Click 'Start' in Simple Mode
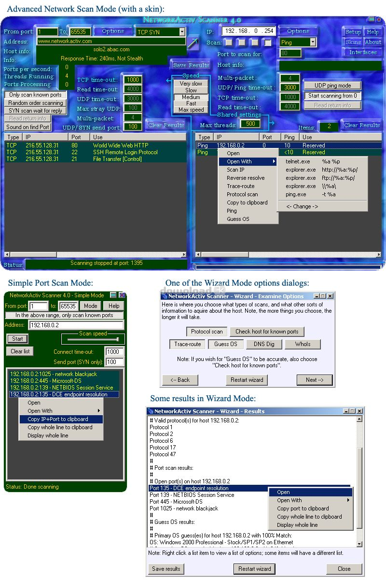 pyautogui.click(x=17, y=339)
